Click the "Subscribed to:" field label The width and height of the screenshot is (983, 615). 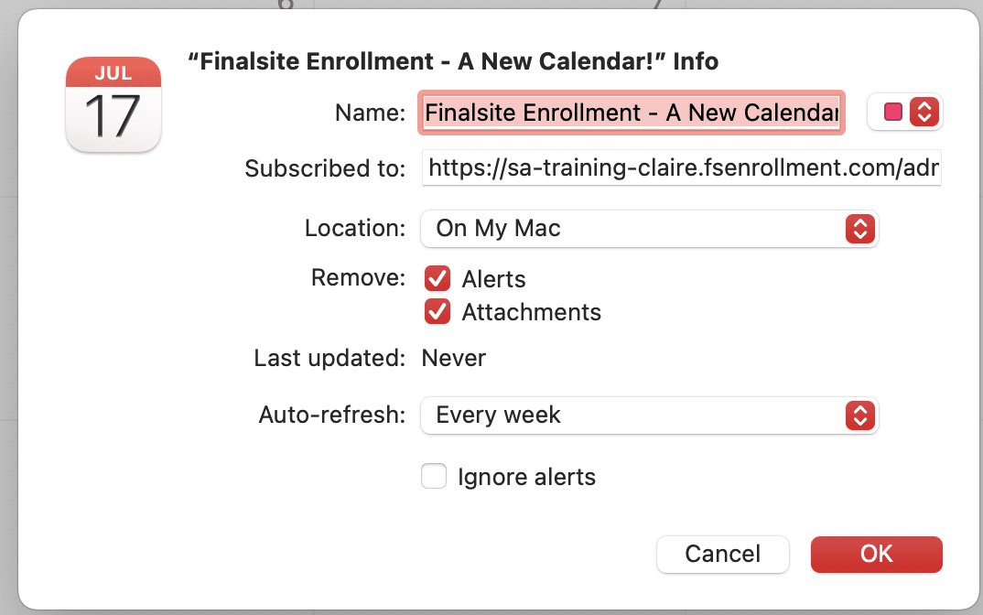[x=325, y=168]
